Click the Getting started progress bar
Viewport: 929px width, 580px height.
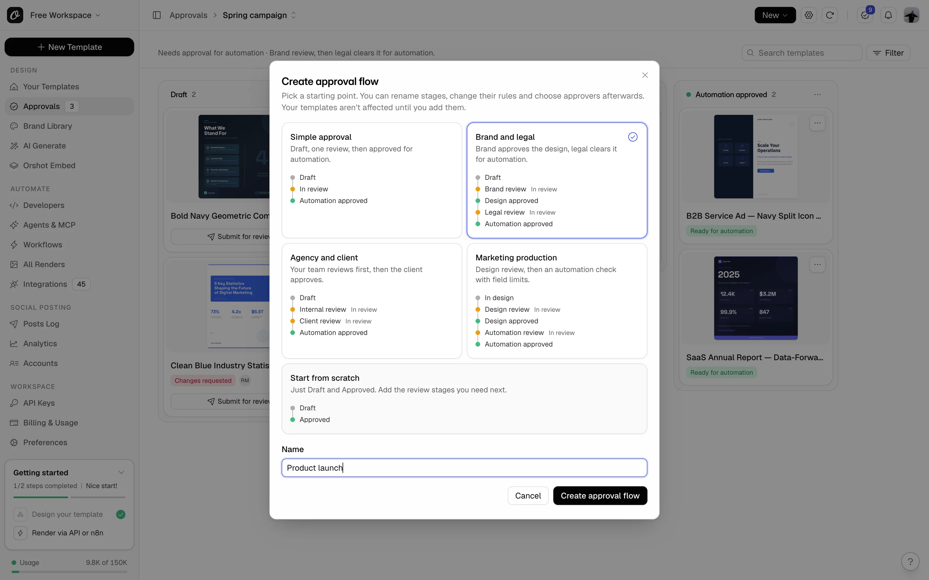pos(69,497)
